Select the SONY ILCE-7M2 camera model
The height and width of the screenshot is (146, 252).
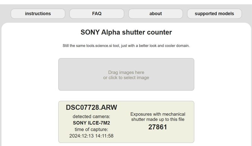pos(91,123)
